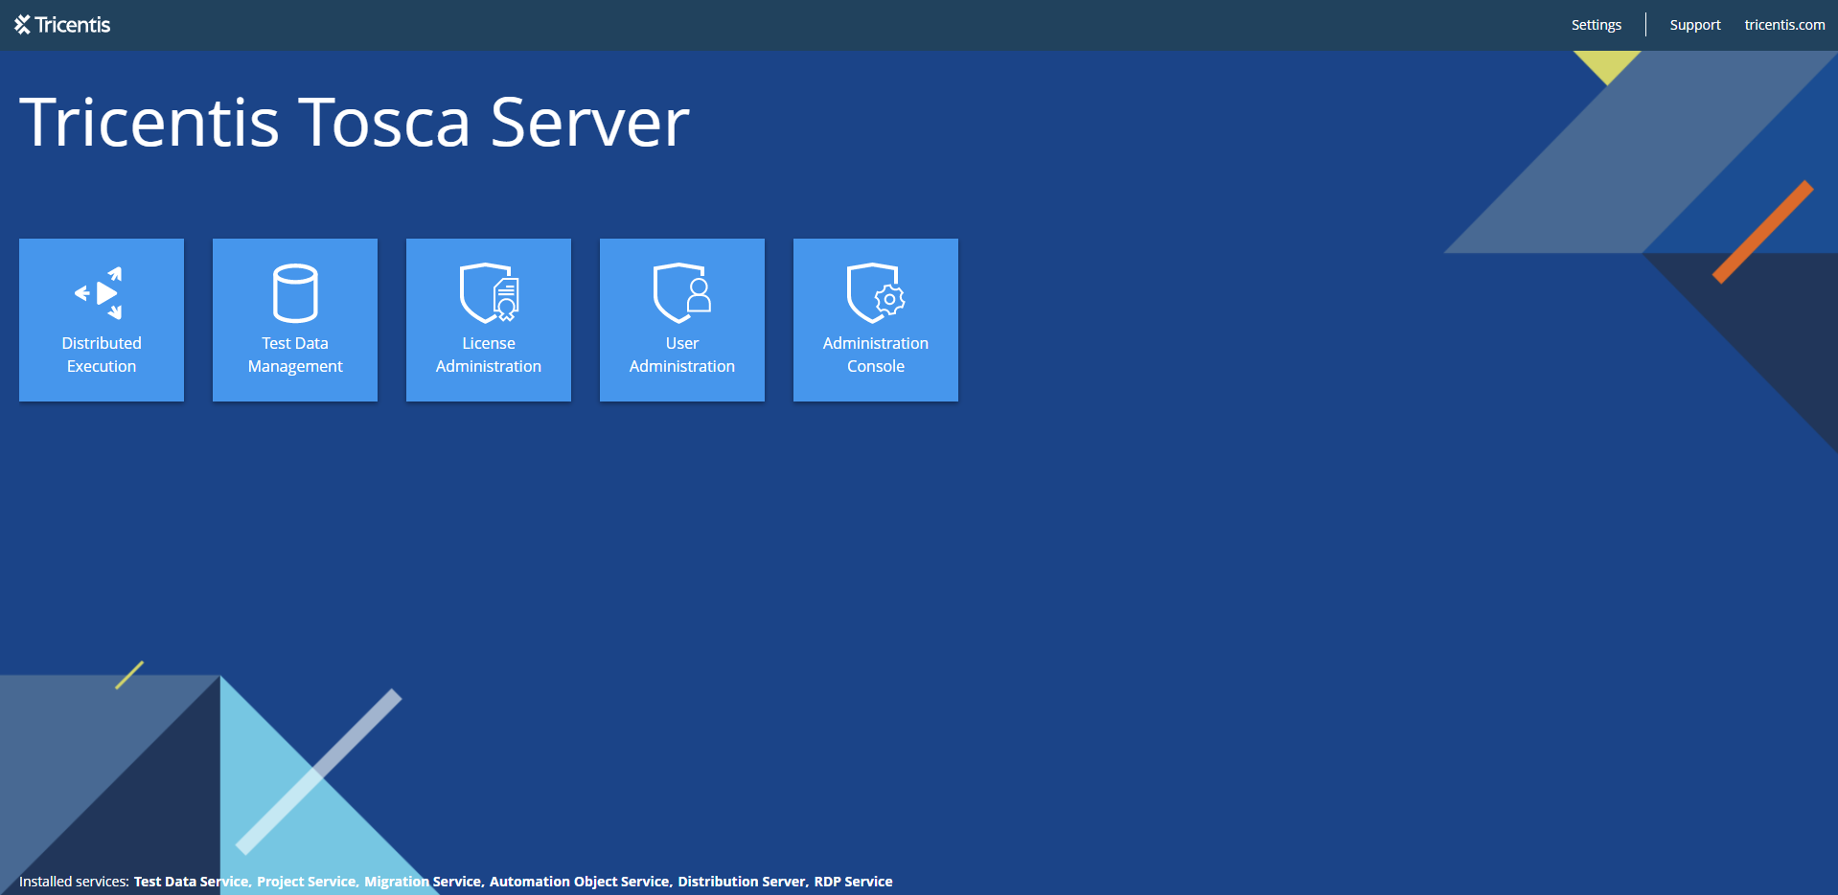
Task: Click Distribution Server in installed services
Action: tap(742, 882)
